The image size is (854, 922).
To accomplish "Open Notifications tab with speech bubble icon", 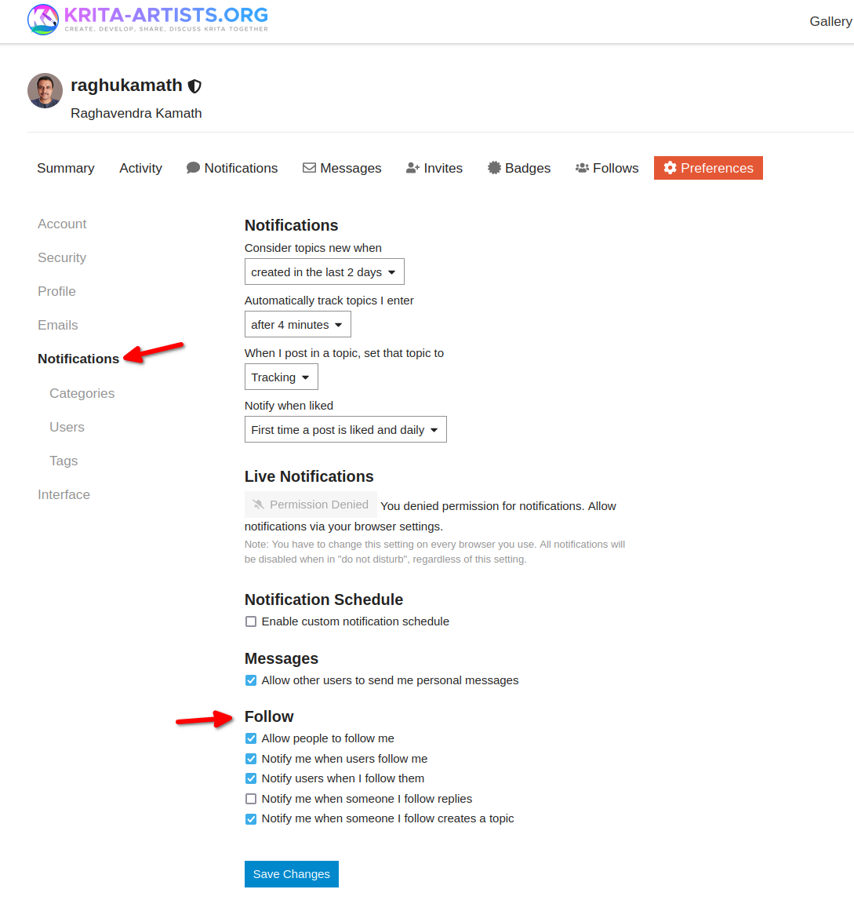I will (x=194, y=168).
